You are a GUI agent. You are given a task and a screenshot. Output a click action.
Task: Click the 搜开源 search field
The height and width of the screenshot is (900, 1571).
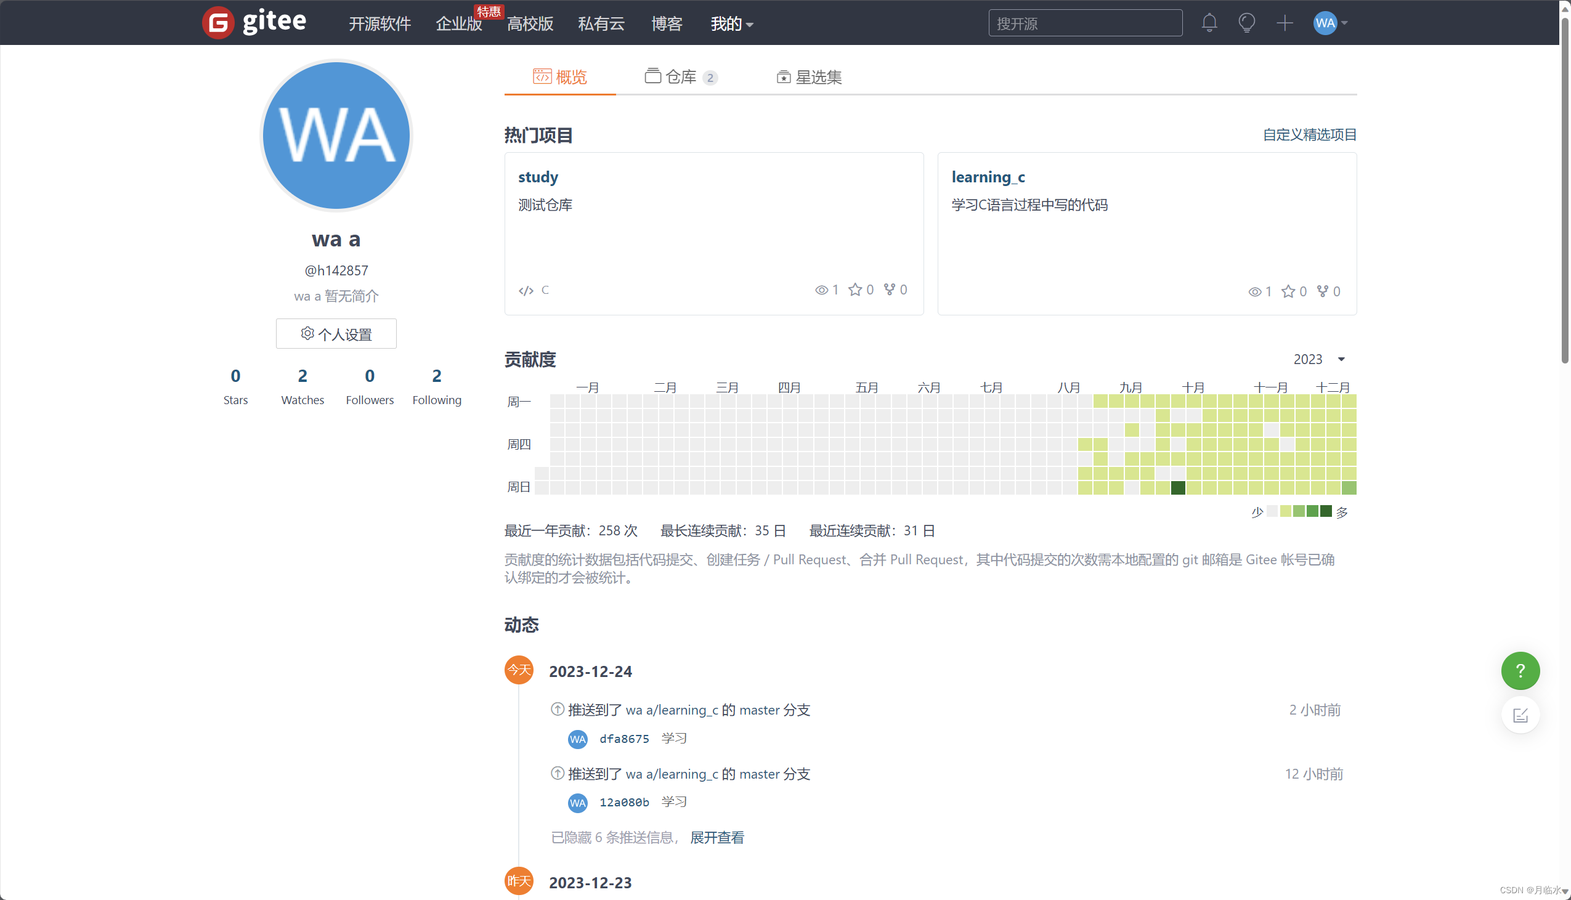(x=1085, y=23)
